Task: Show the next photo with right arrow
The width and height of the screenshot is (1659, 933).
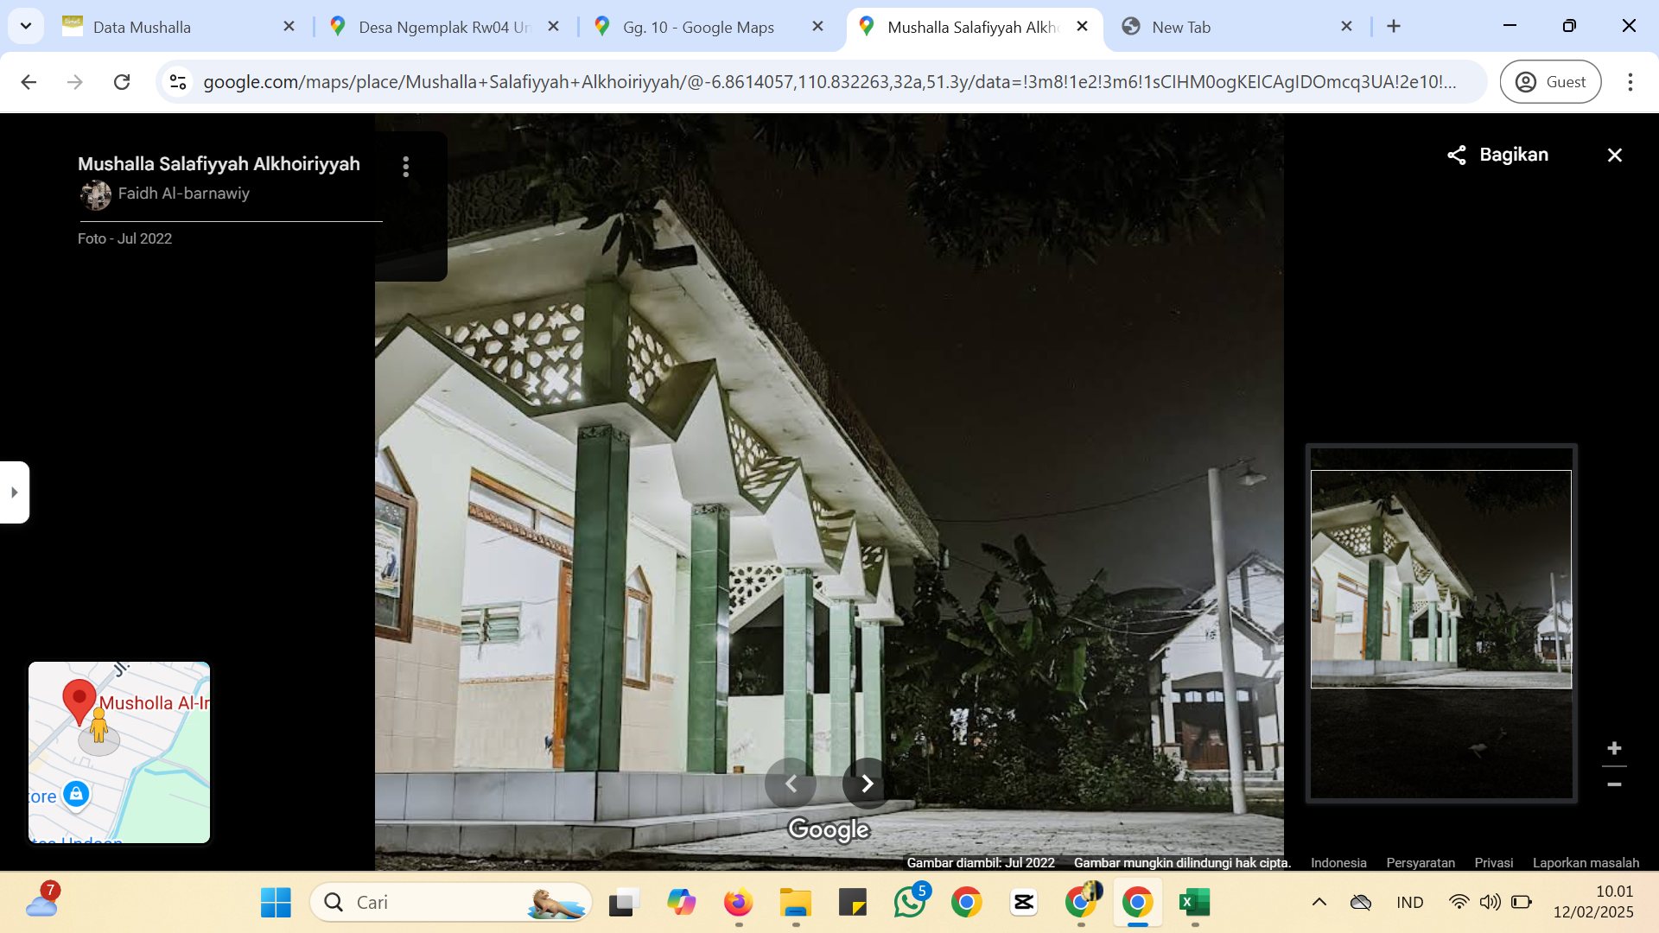Action: (868, 784)
